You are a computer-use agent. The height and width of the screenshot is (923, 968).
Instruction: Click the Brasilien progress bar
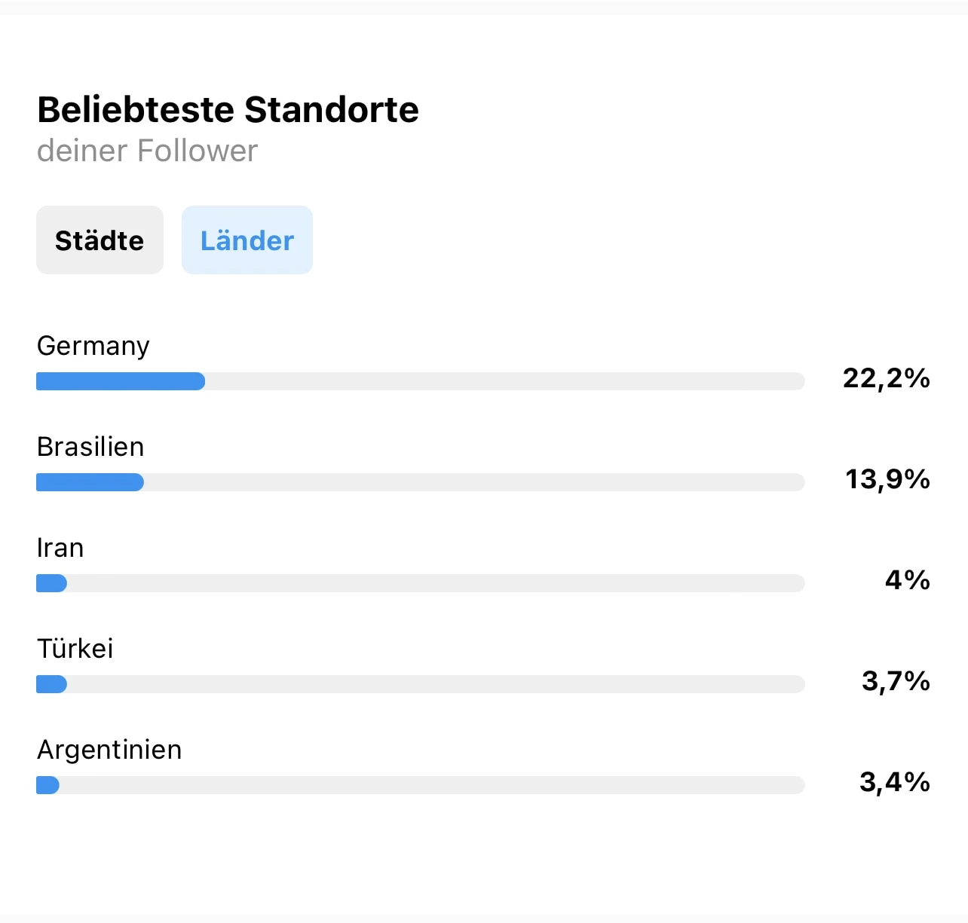point(419,482)
